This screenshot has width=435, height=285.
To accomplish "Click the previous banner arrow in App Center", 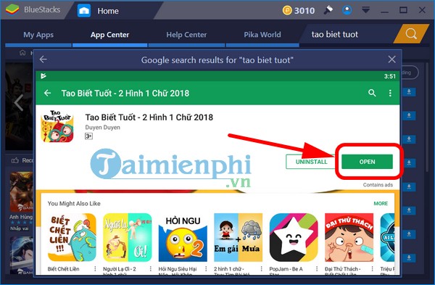I will coord(19,103).
